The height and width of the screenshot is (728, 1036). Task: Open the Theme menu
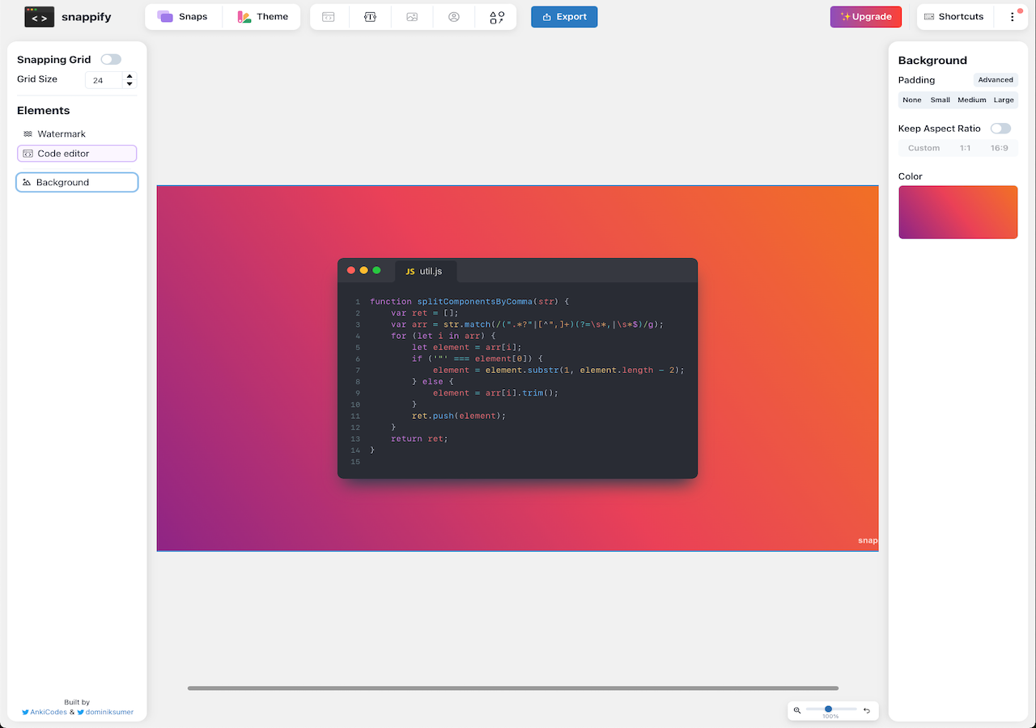tap(262, 17)
